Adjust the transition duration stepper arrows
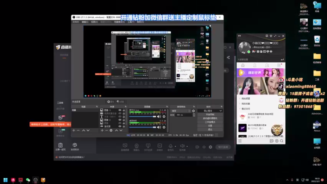Viewport: 327px width, 184px height. pyautogui.click(x=194, y=115)
